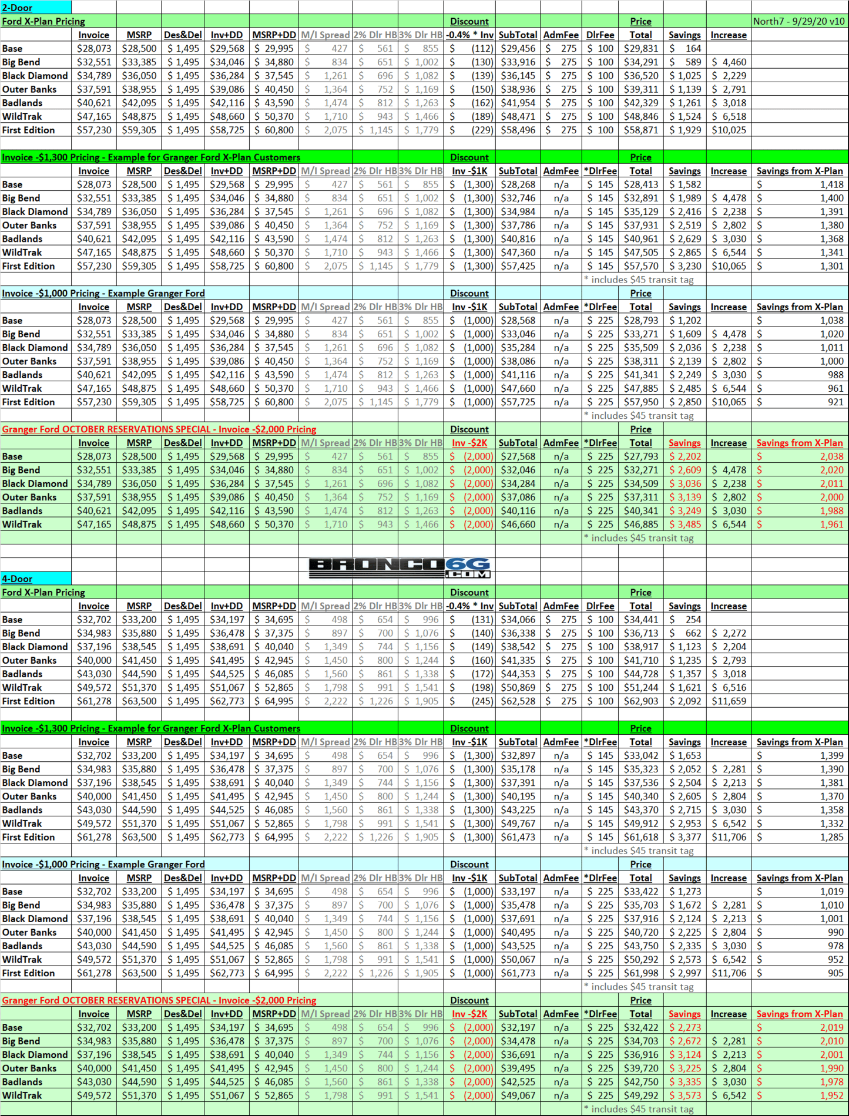Pick the X-Plan savings value 905

click(800, 973)
